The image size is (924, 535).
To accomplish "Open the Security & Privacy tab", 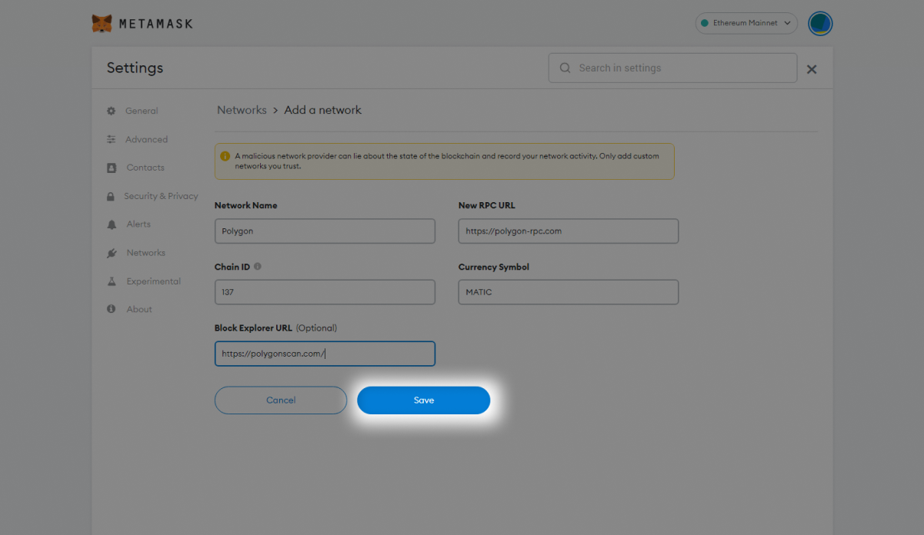I will [161, 196].
